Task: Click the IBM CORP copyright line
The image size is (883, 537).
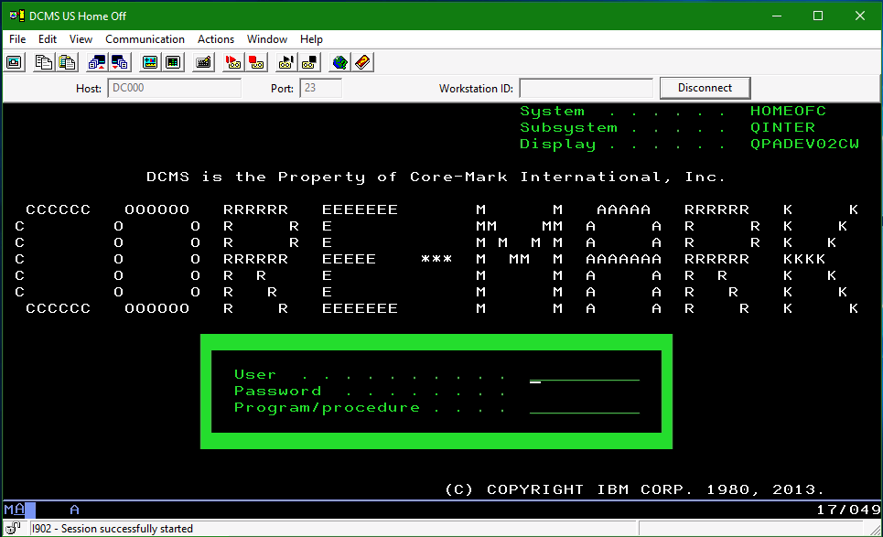Action: pyautogui.click(x=635, y=489)
